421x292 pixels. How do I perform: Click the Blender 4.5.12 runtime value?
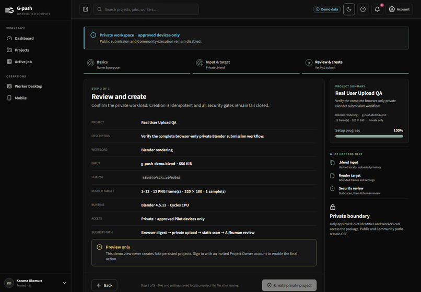tap(165, 205)
